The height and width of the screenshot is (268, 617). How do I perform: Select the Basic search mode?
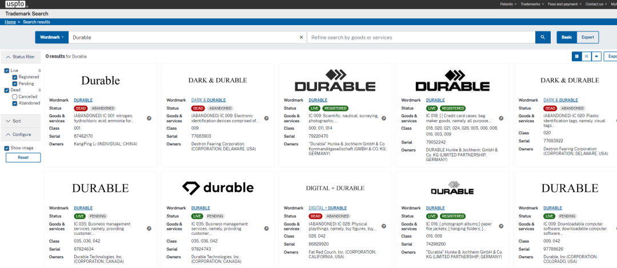(567, 37)
